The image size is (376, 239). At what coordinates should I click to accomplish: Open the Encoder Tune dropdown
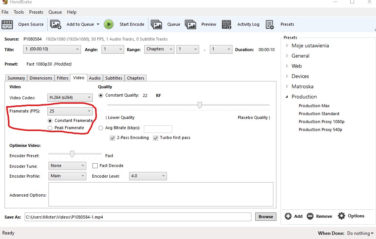pyautogui.click(x=67, y=166)
